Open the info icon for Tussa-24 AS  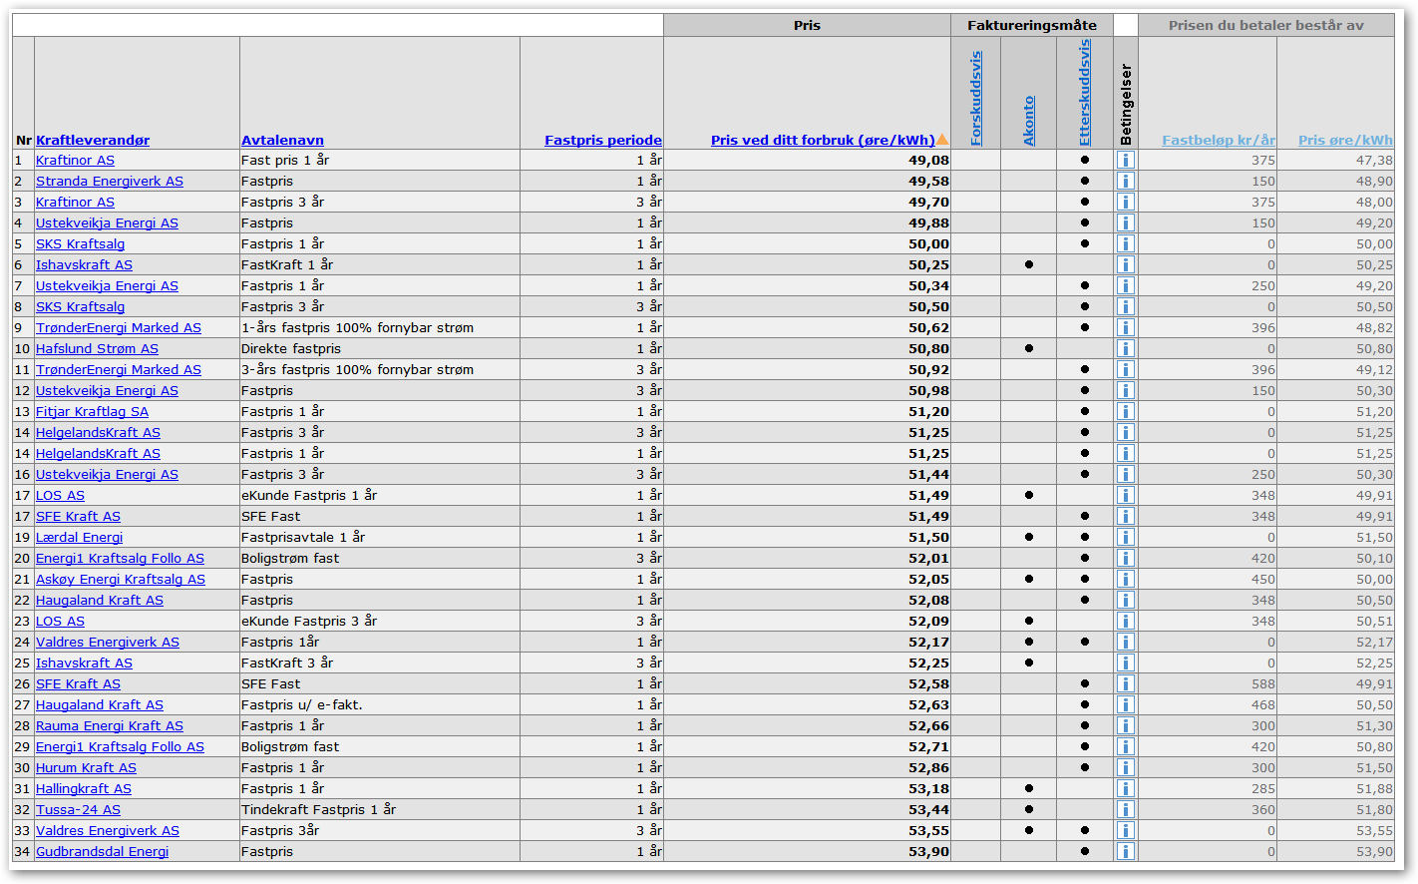1125,809
